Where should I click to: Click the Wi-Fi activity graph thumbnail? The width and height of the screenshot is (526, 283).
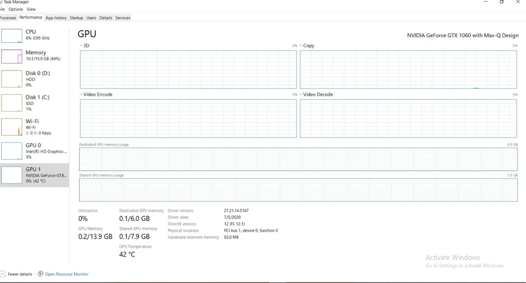point(12,127)
